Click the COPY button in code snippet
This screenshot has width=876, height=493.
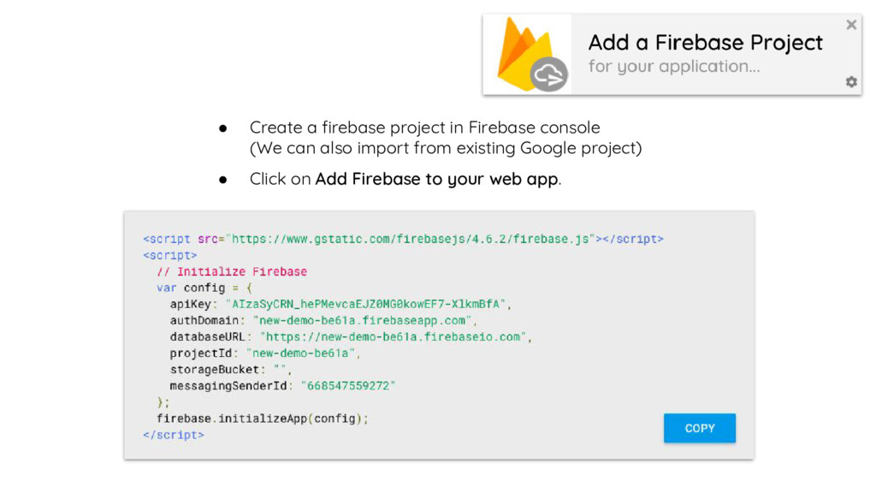click(x=699, y=428)
